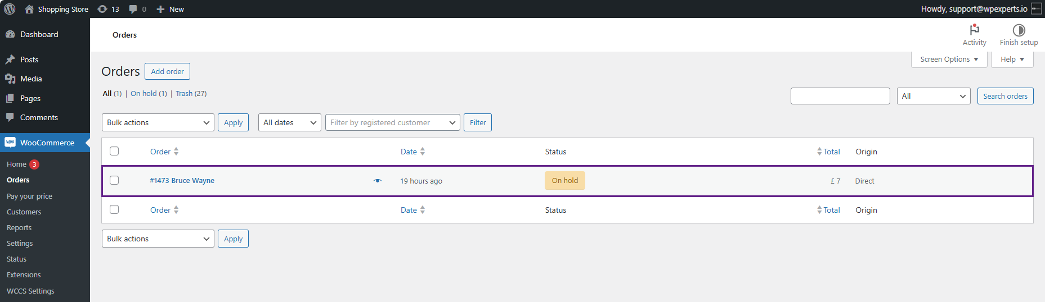Open WooCommerce Status submenu item
Screen dimensions: 1045x302
(16, 259)
